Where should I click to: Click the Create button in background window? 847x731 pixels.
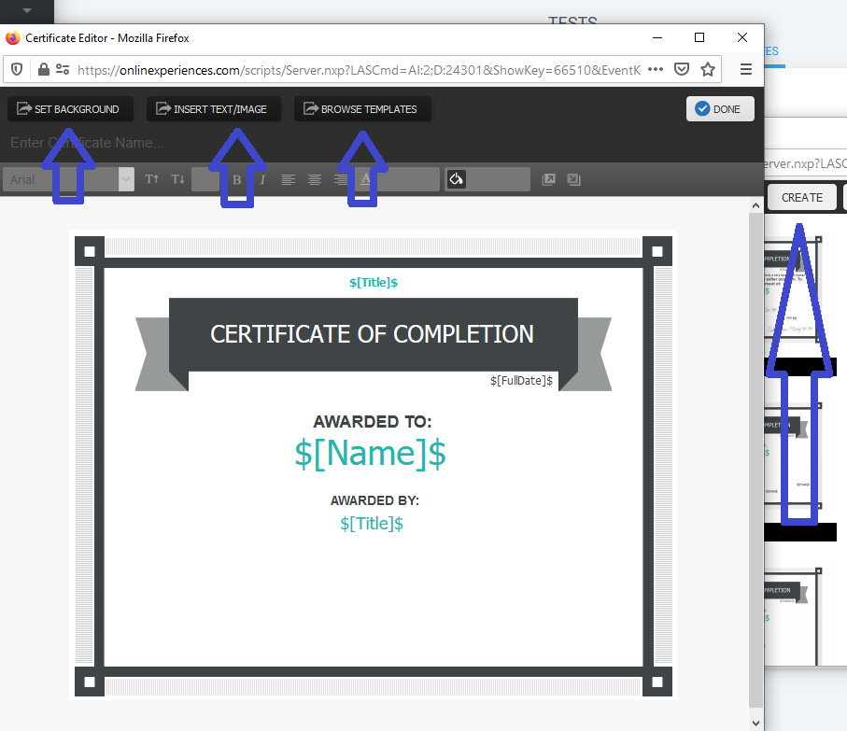pyautogui.click(x=801, y=198)
